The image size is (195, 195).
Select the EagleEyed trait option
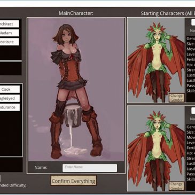click(10, 98)
